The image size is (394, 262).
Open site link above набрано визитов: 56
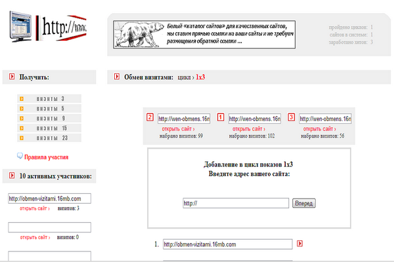[319, 129]
